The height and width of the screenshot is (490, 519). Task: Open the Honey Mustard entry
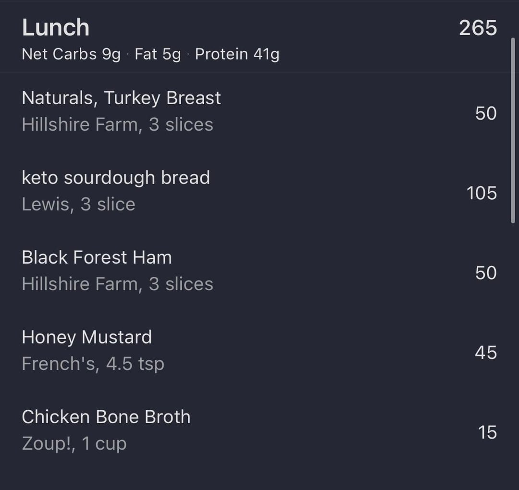click(86, 337)
